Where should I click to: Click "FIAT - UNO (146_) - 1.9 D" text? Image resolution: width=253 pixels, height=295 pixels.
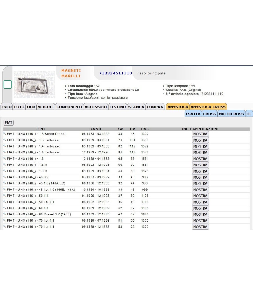tap(27, 171)
